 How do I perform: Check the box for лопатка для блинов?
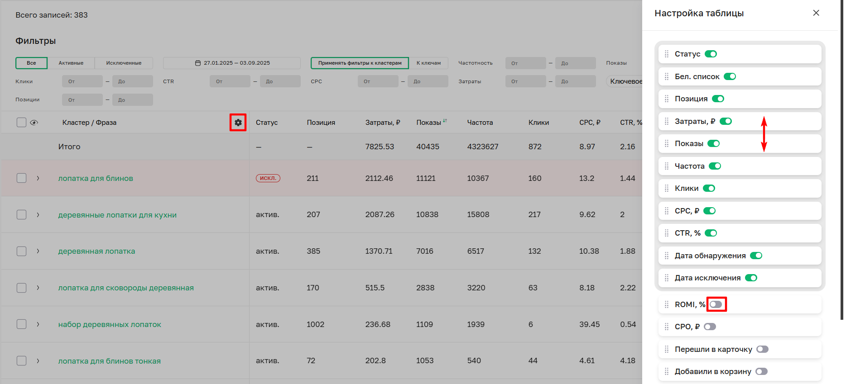pos(21,178)
